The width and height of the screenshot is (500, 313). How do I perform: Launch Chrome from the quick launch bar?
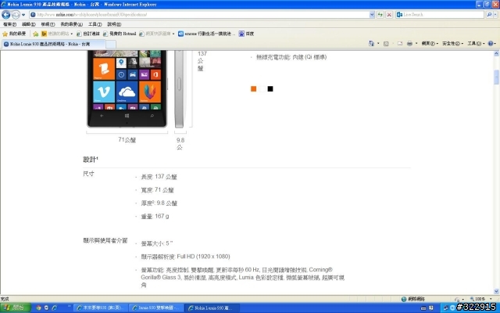click(38, 308)
